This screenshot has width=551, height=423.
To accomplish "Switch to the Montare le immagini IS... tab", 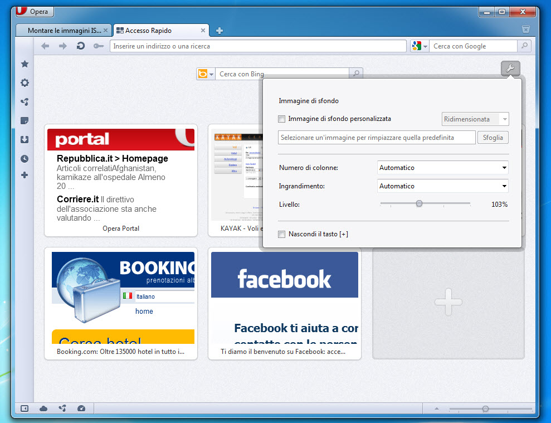I will (x=64, y=31).
